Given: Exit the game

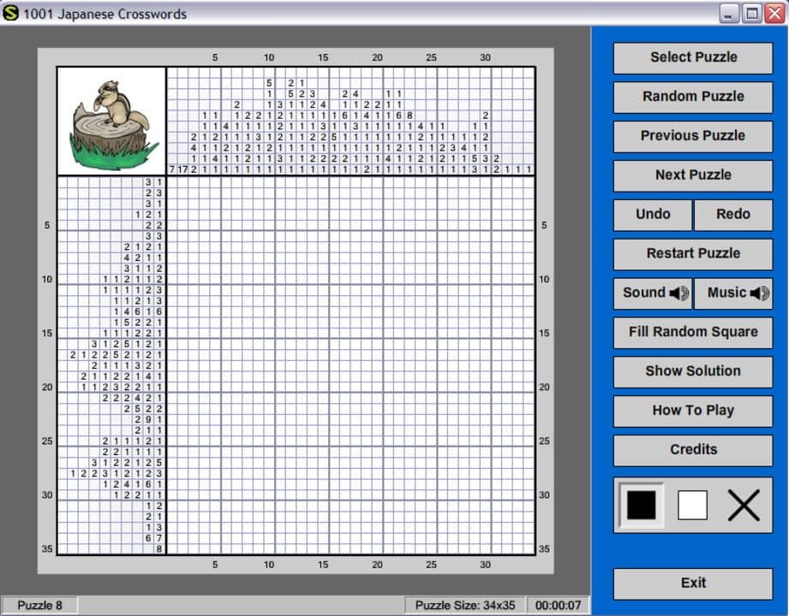Looking at the screenshot, I should pos(693,583).
